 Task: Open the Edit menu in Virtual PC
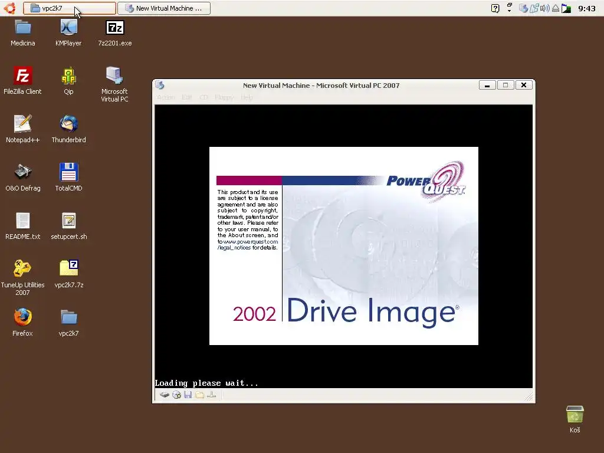(187, 97)
